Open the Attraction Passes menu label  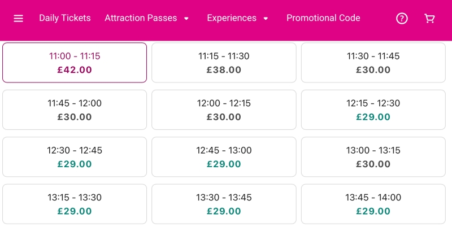[x=141, y=18]
